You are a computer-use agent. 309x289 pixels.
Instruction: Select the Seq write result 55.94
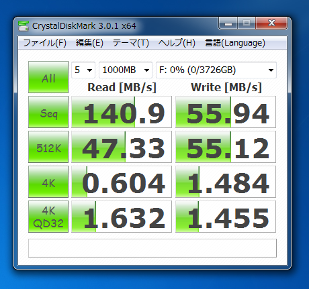226,112
